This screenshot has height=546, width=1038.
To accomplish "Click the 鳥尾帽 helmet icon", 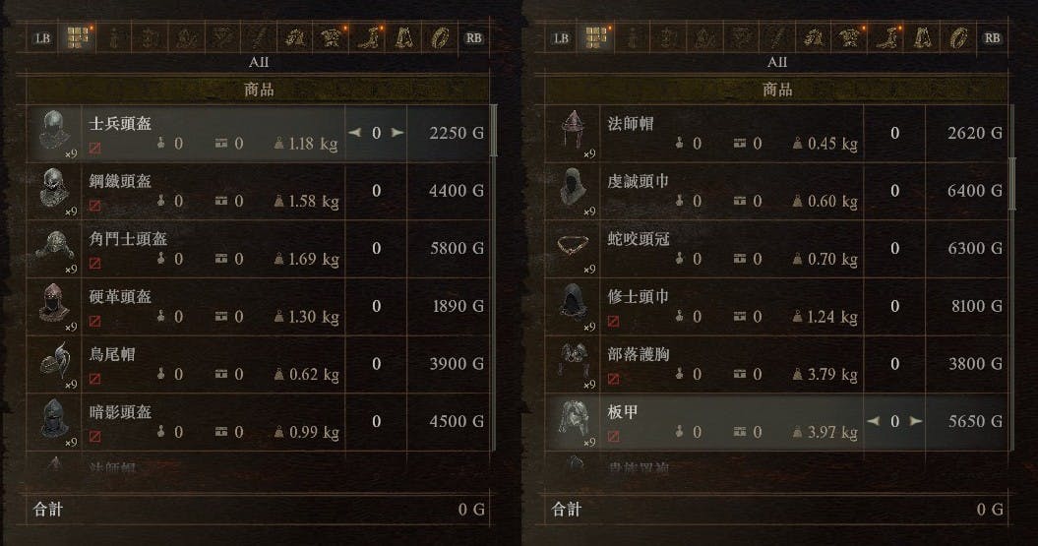I will pyautogui.click(x=53, y=363).
